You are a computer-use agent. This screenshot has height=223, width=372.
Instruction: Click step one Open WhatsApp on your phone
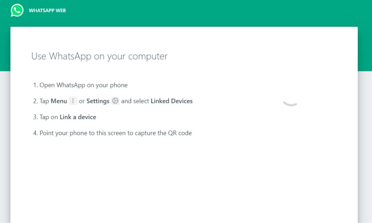coord(80,85)
